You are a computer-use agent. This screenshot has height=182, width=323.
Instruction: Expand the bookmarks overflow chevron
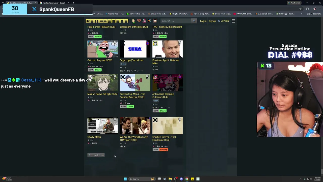302,14
